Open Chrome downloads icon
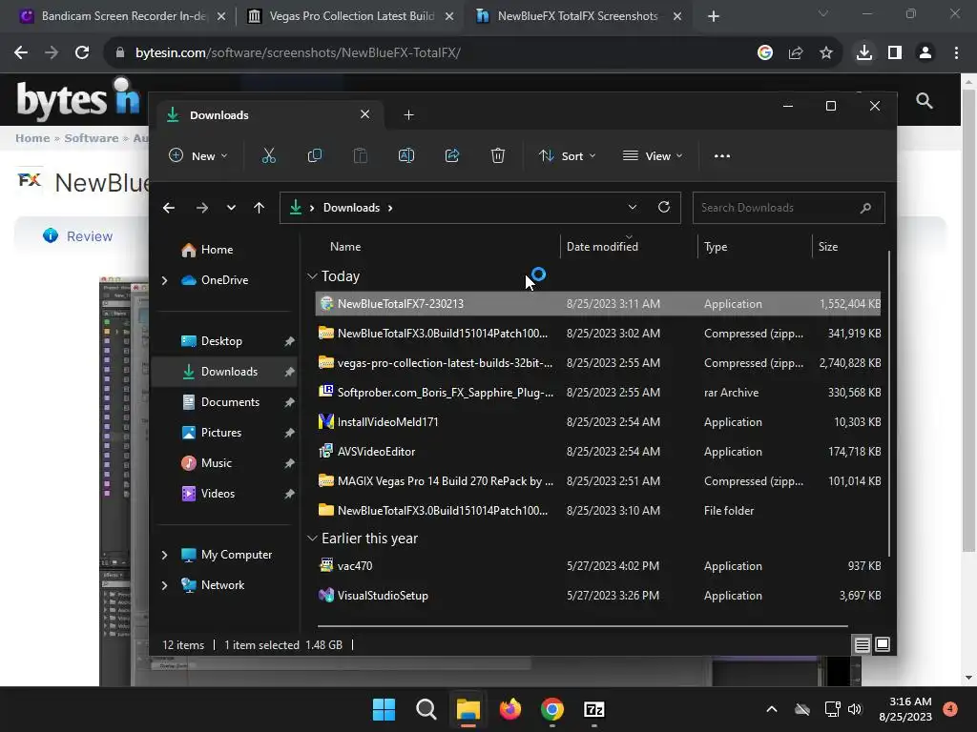This screenshot has height=732, width=977. pyautogui.click(x=863, y=53)
